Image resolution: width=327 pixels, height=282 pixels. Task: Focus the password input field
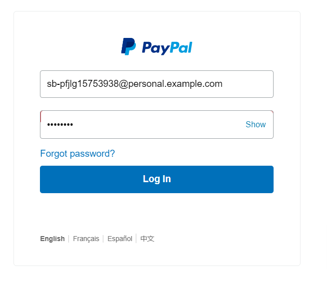point(157,124)
